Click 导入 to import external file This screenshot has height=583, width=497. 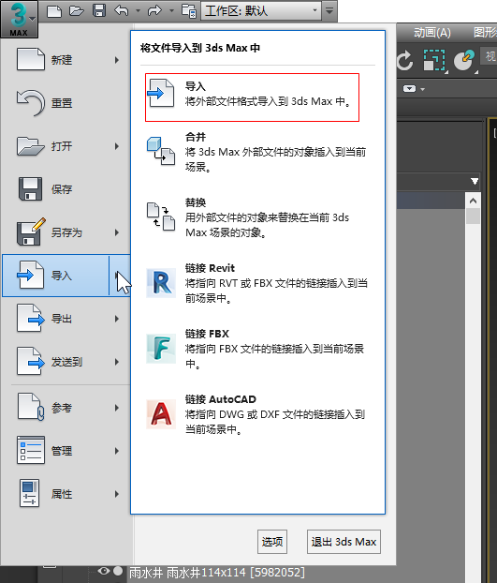252,97
